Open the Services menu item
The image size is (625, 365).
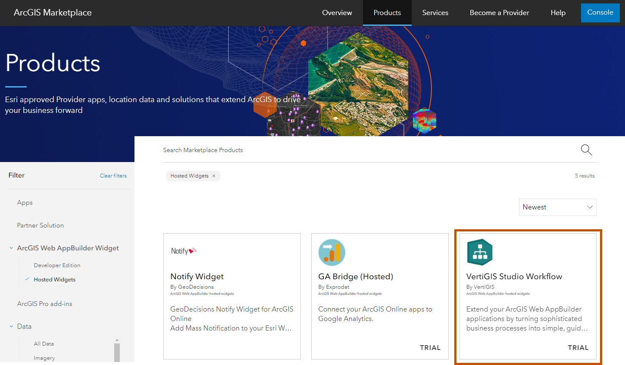[435, 12]
